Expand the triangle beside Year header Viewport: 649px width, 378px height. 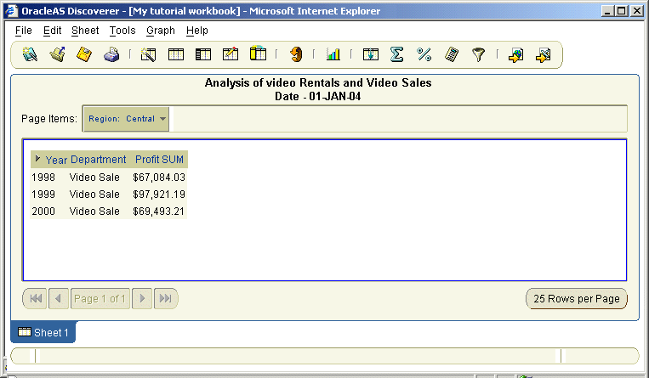(37, 158)
